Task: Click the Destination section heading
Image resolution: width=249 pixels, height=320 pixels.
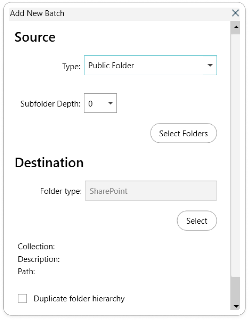Action: [x=49, y=163]
